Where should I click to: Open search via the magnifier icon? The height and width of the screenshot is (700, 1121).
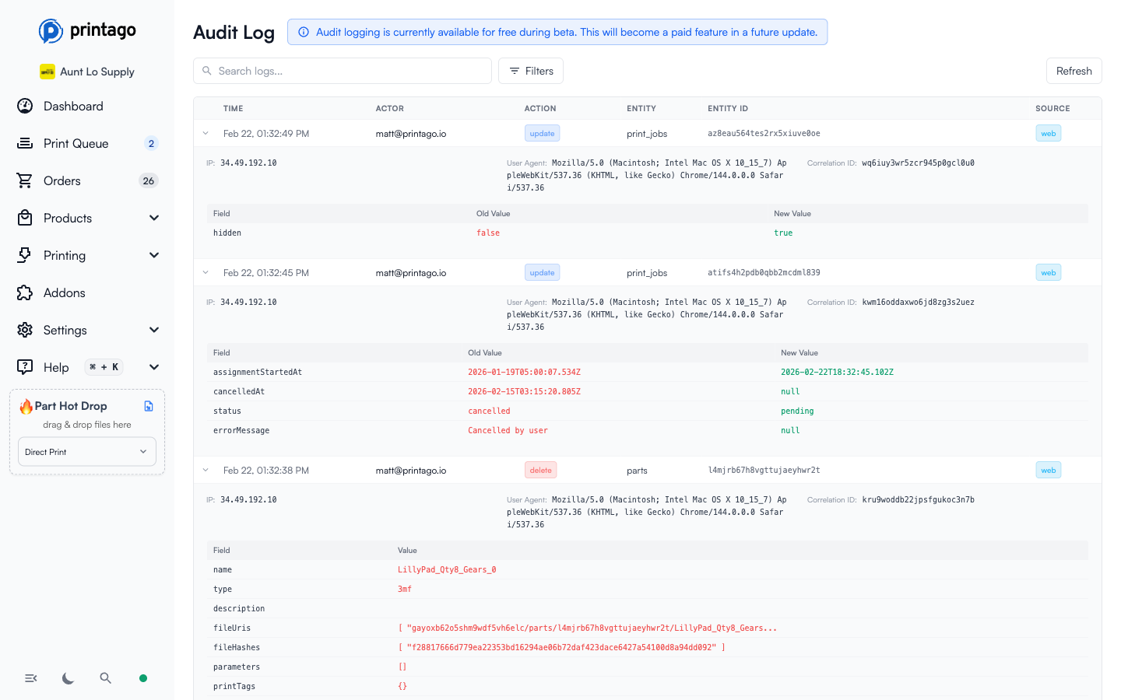click(x=105, y=678)
